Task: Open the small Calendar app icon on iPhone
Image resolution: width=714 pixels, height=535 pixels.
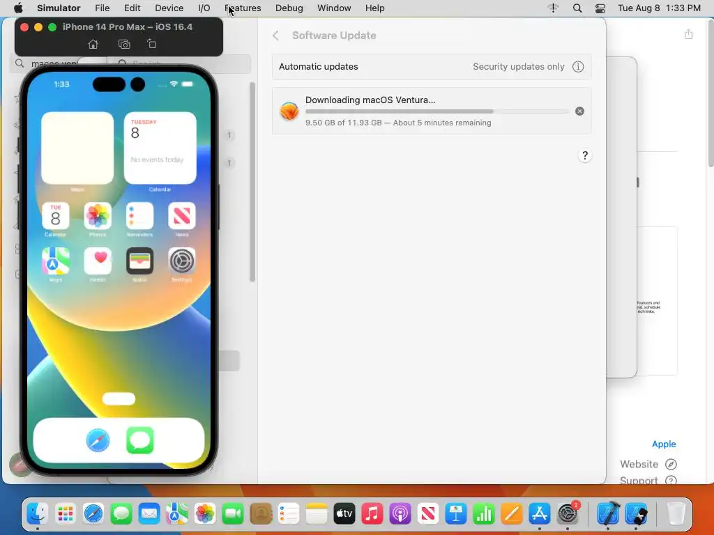Action: [x=56, y=216]
